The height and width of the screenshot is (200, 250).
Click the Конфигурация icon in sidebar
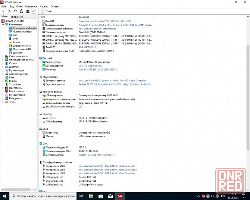[7, 95]
